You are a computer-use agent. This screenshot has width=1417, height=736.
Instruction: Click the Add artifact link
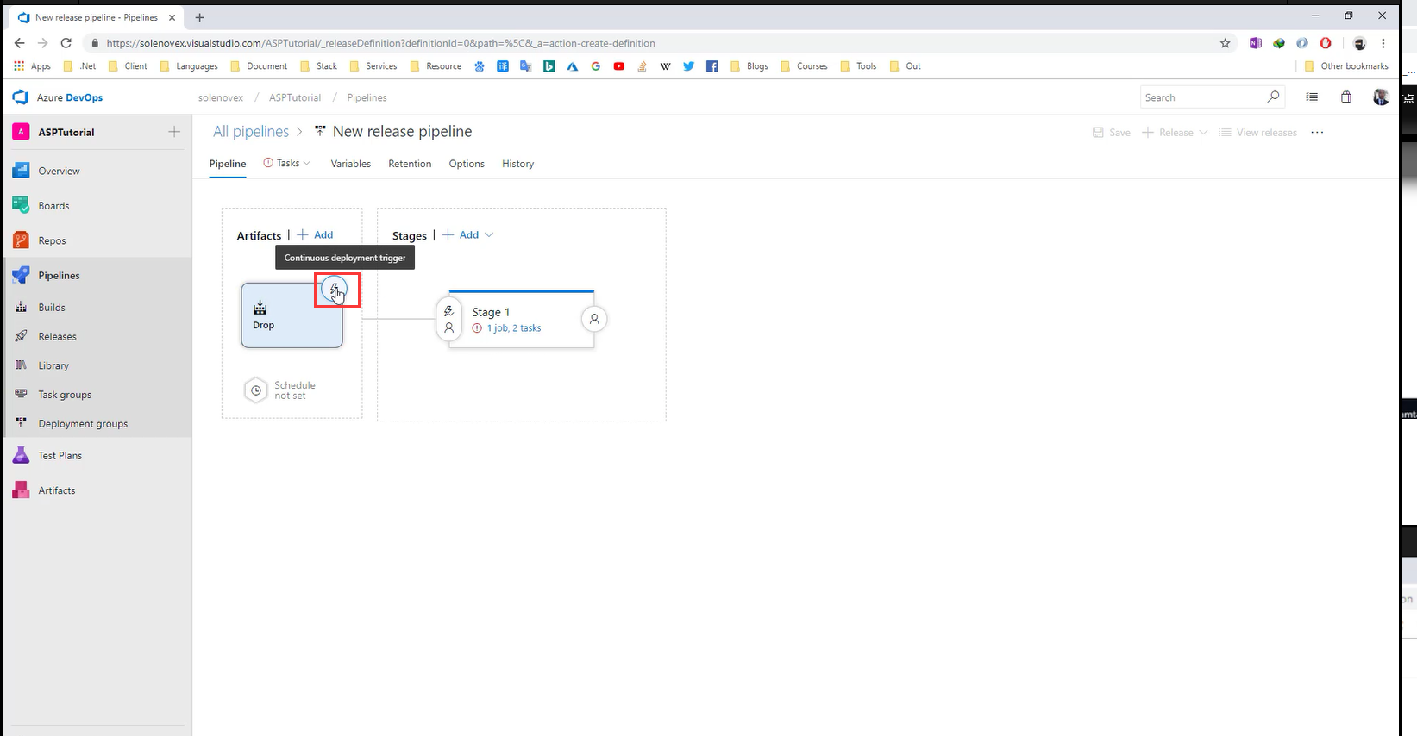point(316,235)
